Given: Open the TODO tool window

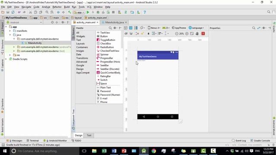Looking at the screenshot, I should coord(76,141).
